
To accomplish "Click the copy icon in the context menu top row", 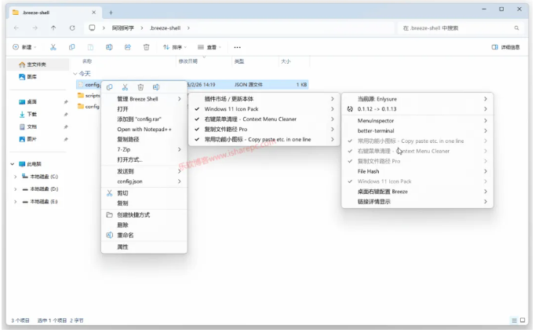I will point(110,87).
